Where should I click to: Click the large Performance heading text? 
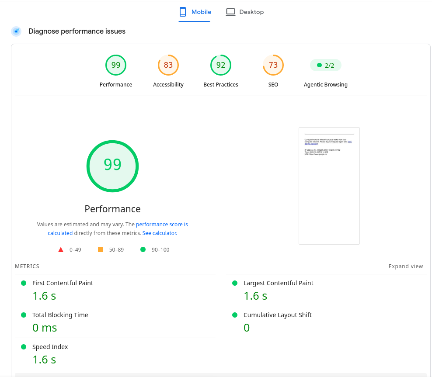(112, 209)
